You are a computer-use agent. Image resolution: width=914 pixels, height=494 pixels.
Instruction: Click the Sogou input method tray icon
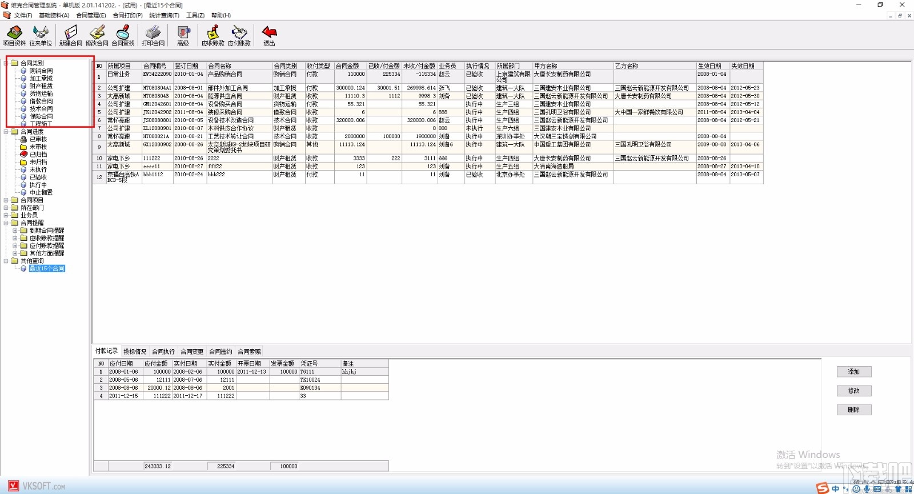pyautogui.click(x=823, y=488)
